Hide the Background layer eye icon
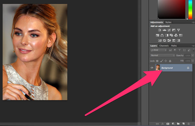The height and width of the screenshot is (126, 195). tap(152, 68)
